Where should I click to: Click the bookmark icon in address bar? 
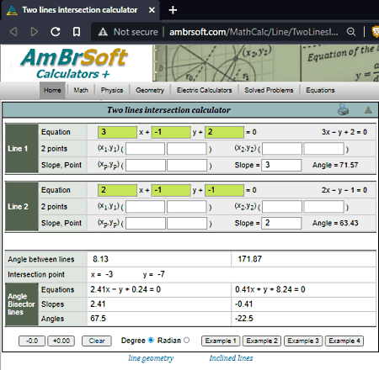[x=77, y=32]
